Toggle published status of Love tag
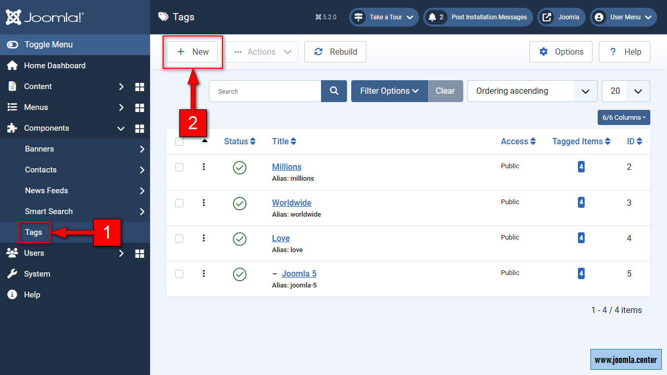Screen dimensions: 667x375 click(x=240, y=239)
